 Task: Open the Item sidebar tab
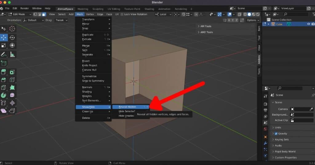259,28
